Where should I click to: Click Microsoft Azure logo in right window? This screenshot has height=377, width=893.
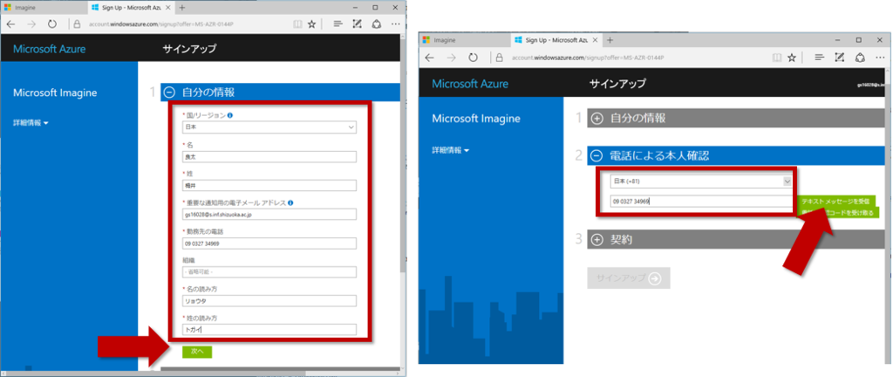point(470,84)
